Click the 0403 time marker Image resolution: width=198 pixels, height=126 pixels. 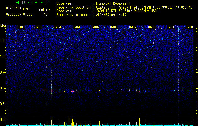click(x=57, y=27)
